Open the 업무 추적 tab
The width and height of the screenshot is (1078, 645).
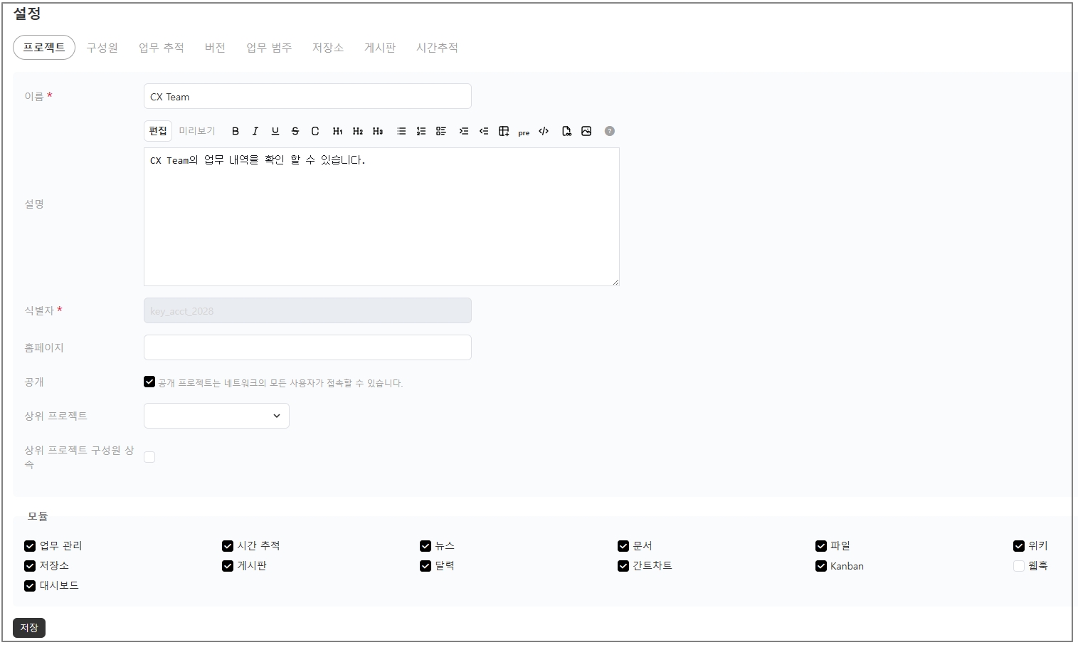pos(162,48)
